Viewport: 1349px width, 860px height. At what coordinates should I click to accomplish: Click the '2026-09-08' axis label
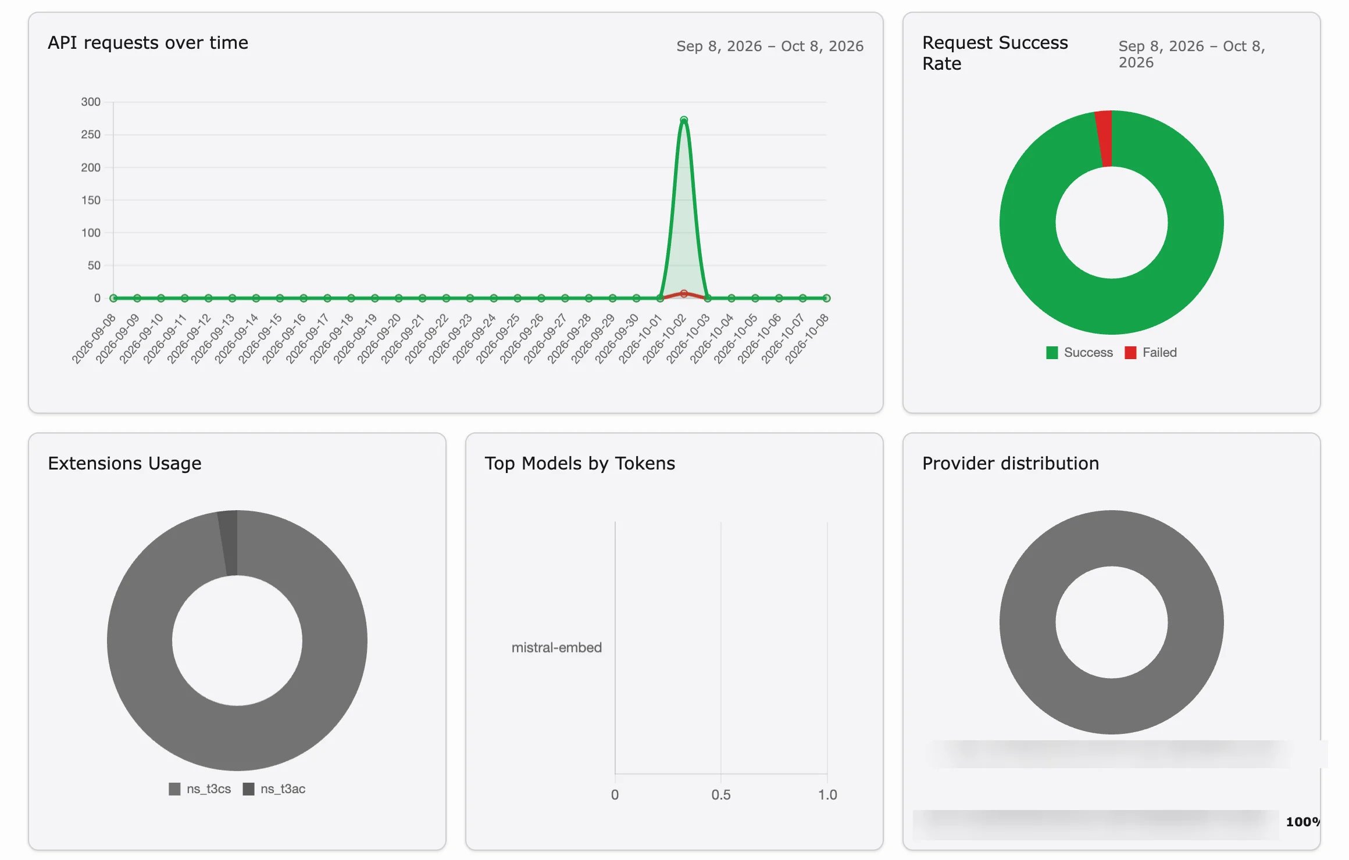94,339
